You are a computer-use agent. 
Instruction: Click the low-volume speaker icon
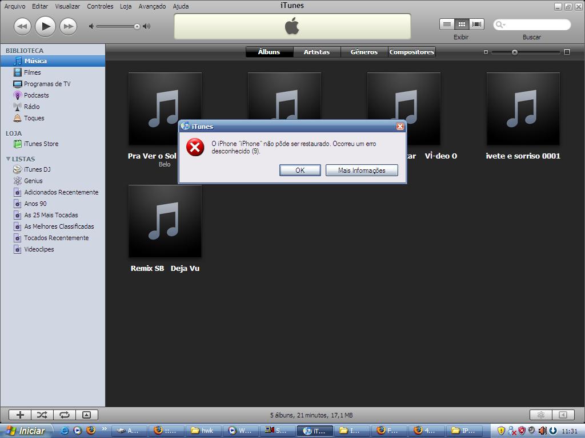[x=91, y=26]
